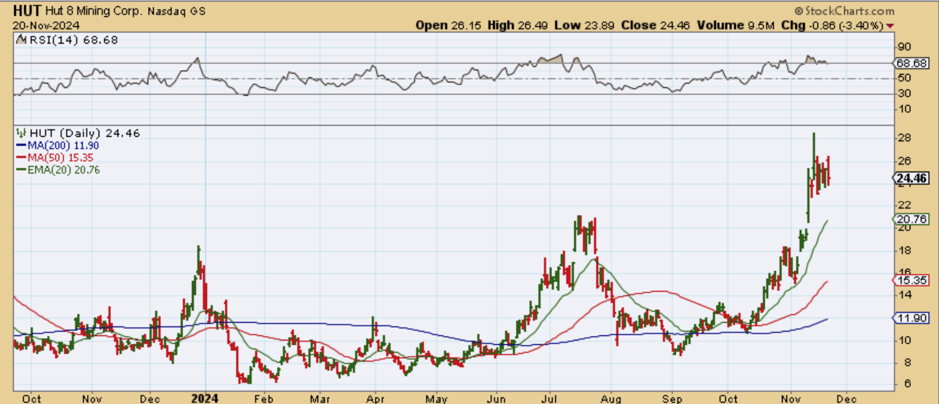The width and height of the screenshot is (939, 404).
Task: Click the 6 price axis label
Action: 907,384
